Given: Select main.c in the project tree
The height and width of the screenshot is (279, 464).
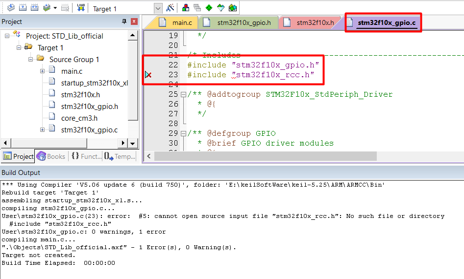Looking at the screenshot, I should coord(72,71).
